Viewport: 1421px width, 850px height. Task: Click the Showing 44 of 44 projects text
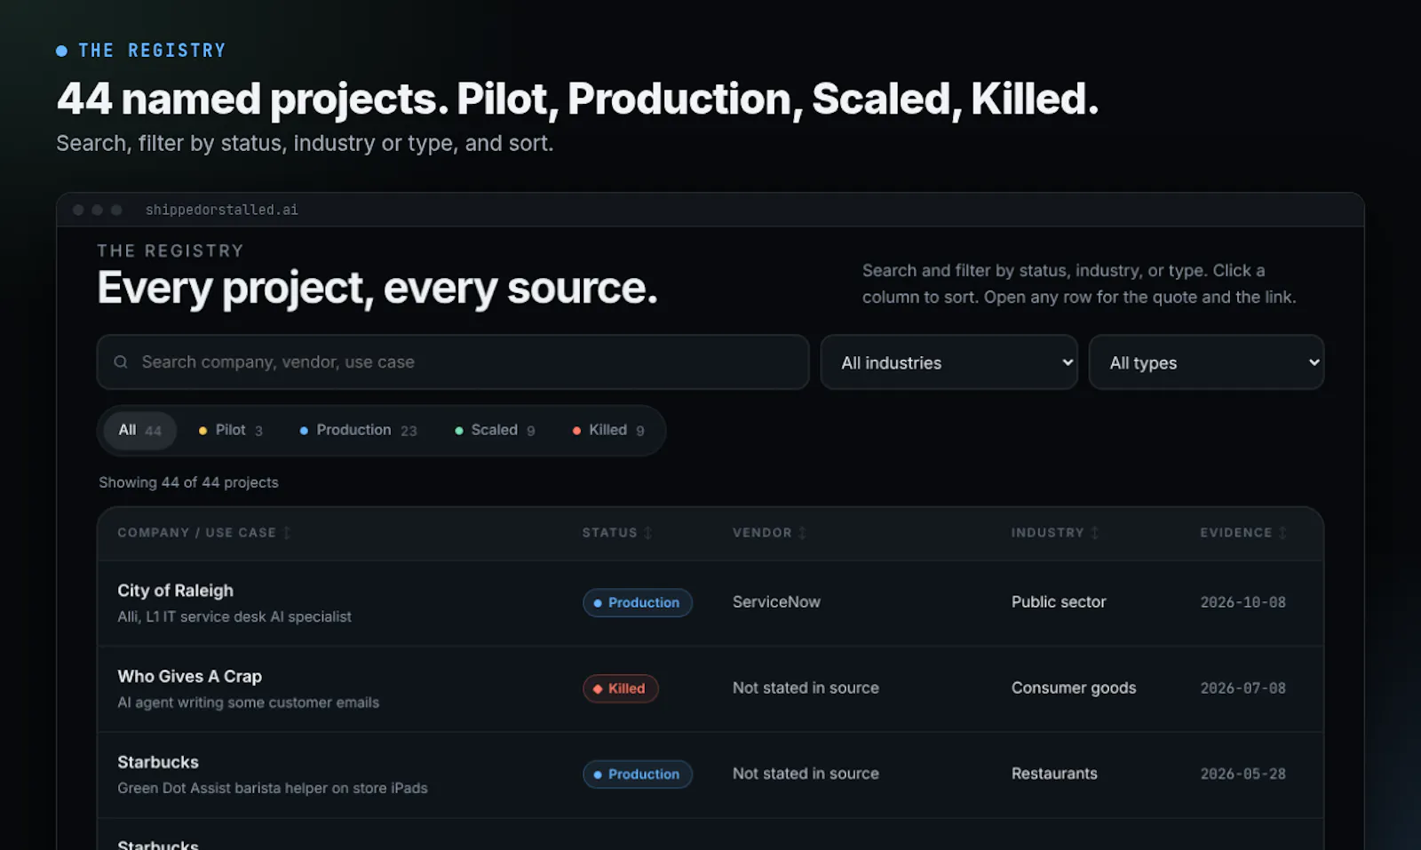(x=188, y=482)
